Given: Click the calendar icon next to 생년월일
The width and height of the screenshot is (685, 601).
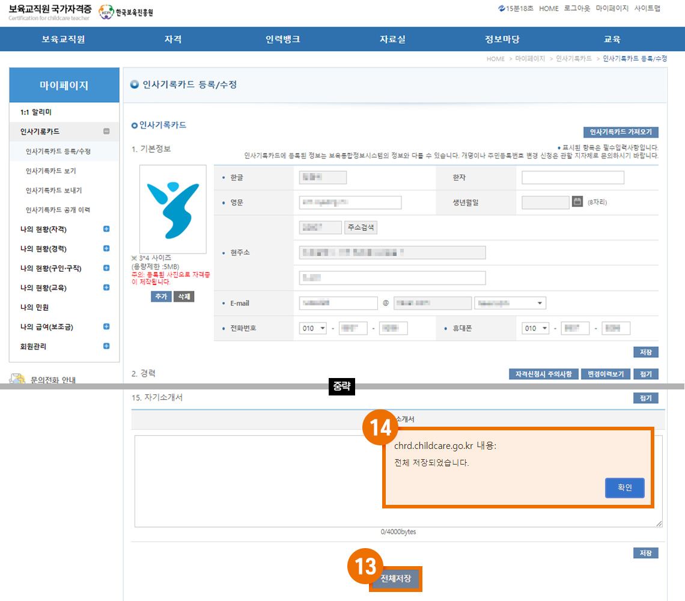Looking at the screenshot, I should [577, 202].
